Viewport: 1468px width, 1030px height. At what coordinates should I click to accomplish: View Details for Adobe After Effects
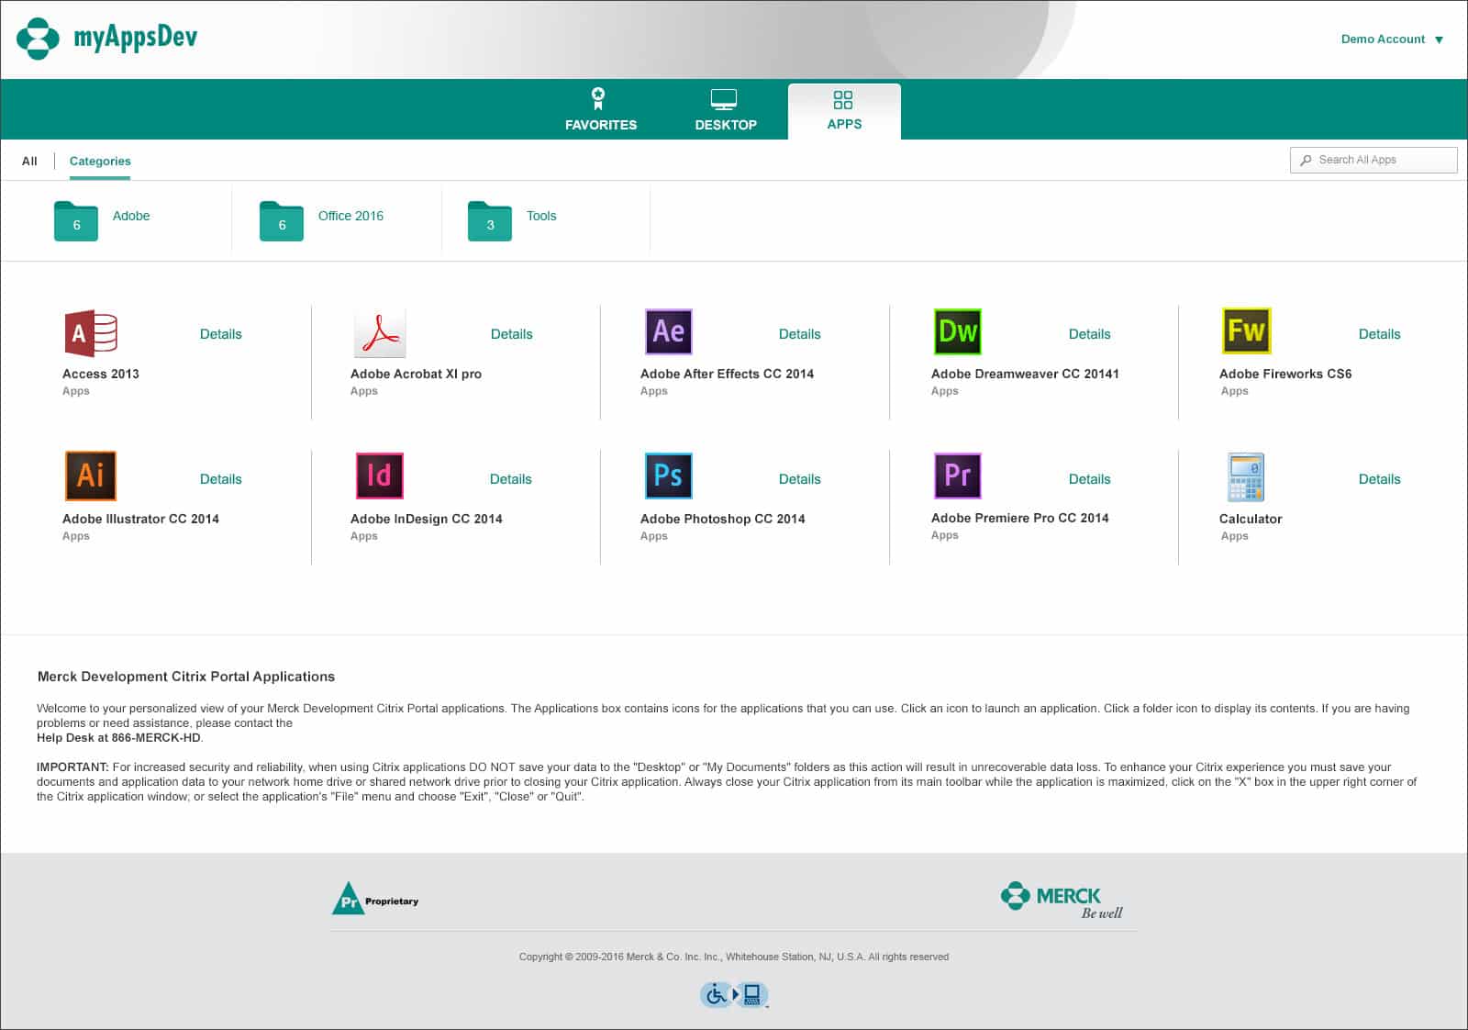799,334
